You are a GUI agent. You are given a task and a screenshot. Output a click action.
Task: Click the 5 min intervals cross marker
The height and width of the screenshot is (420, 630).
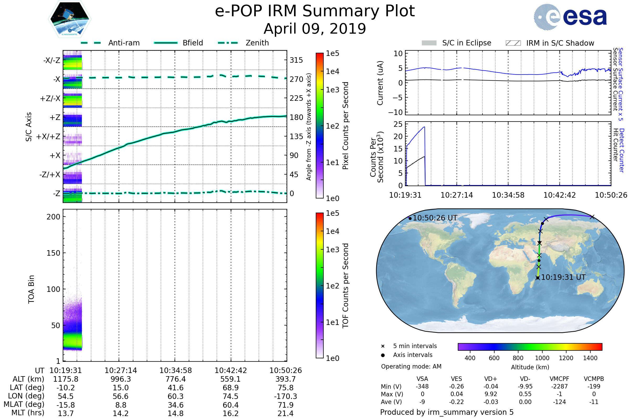click(x=383, y=346)
